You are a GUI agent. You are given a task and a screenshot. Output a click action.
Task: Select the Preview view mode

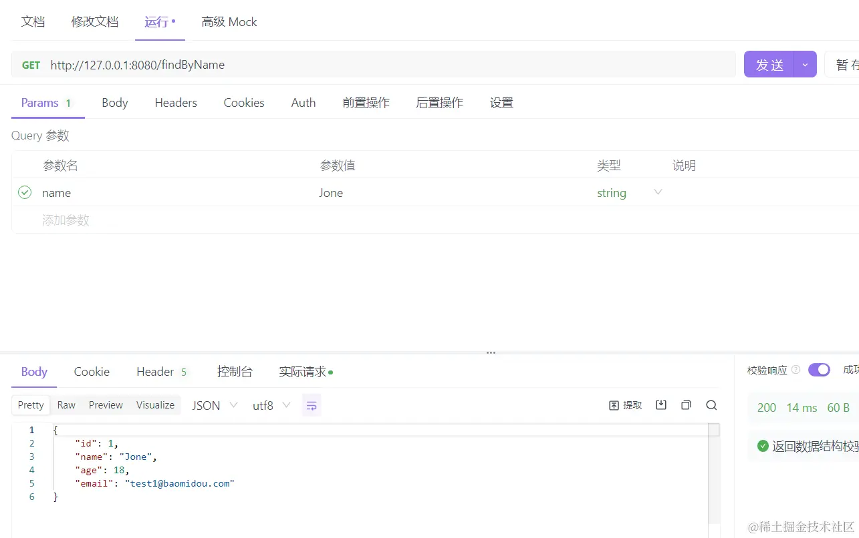coord(106,405)
